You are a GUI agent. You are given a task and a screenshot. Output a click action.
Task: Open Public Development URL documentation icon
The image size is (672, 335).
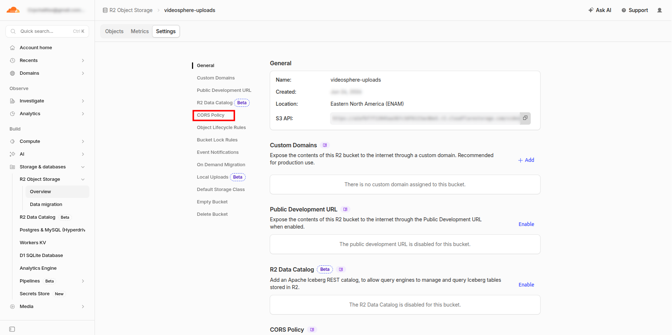pos(345,209)
